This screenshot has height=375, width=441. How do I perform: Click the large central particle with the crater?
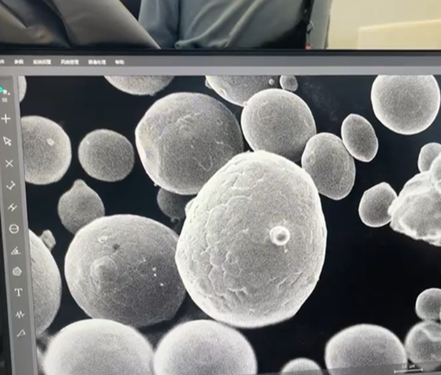[251, 239]
